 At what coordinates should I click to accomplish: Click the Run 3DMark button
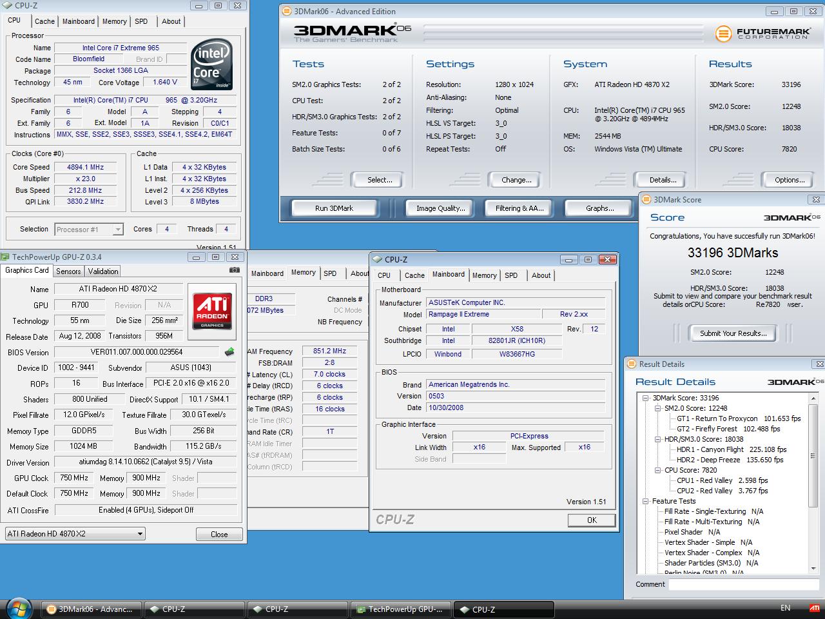pyautogui.click(x=334, y=208)
